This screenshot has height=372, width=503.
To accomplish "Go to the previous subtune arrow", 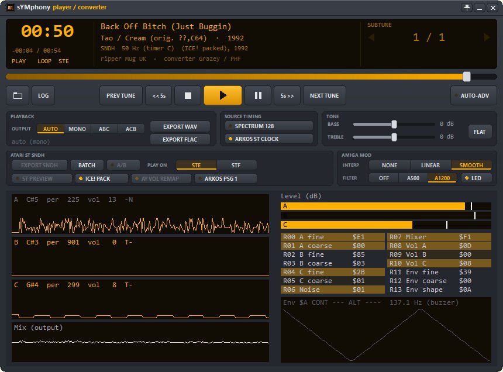I will click(x=371, y=37).
